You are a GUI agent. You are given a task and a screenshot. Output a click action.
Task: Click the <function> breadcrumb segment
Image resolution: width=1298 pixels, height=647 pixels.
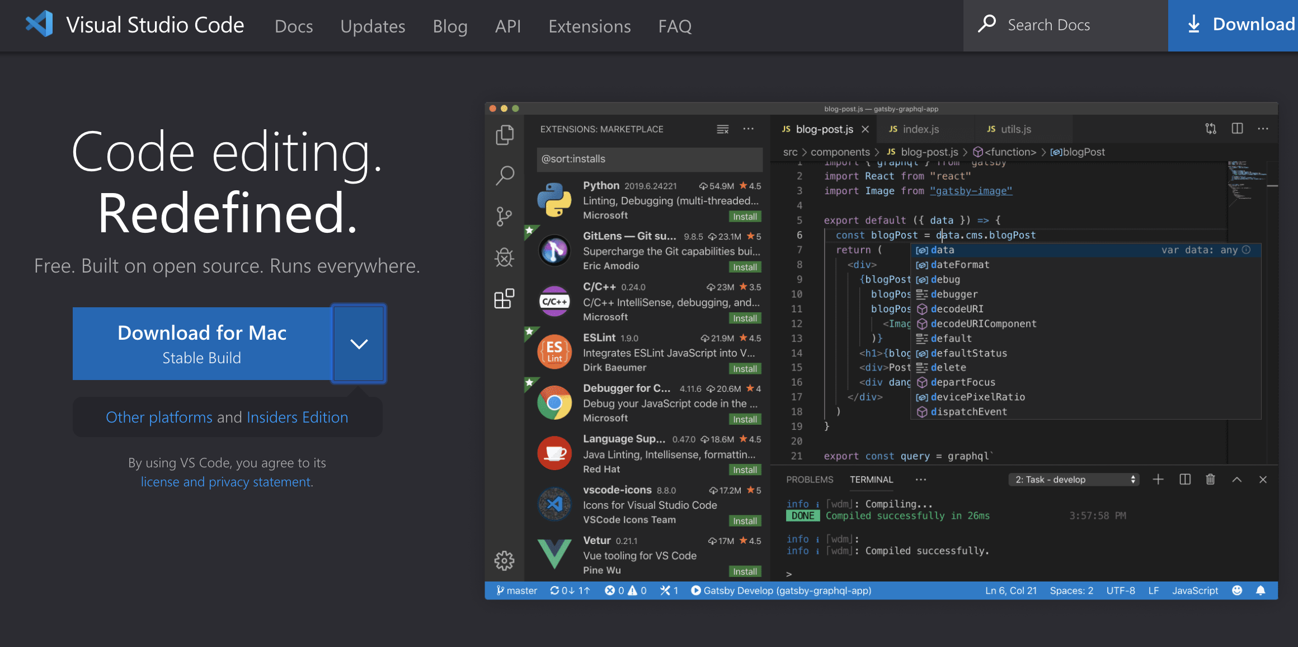(1005, 152)
